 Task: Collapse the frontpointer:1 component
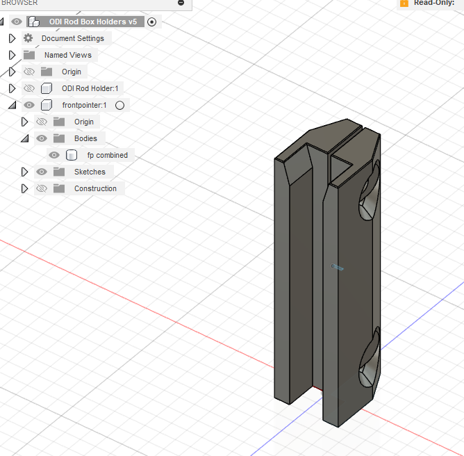(12, 105)
